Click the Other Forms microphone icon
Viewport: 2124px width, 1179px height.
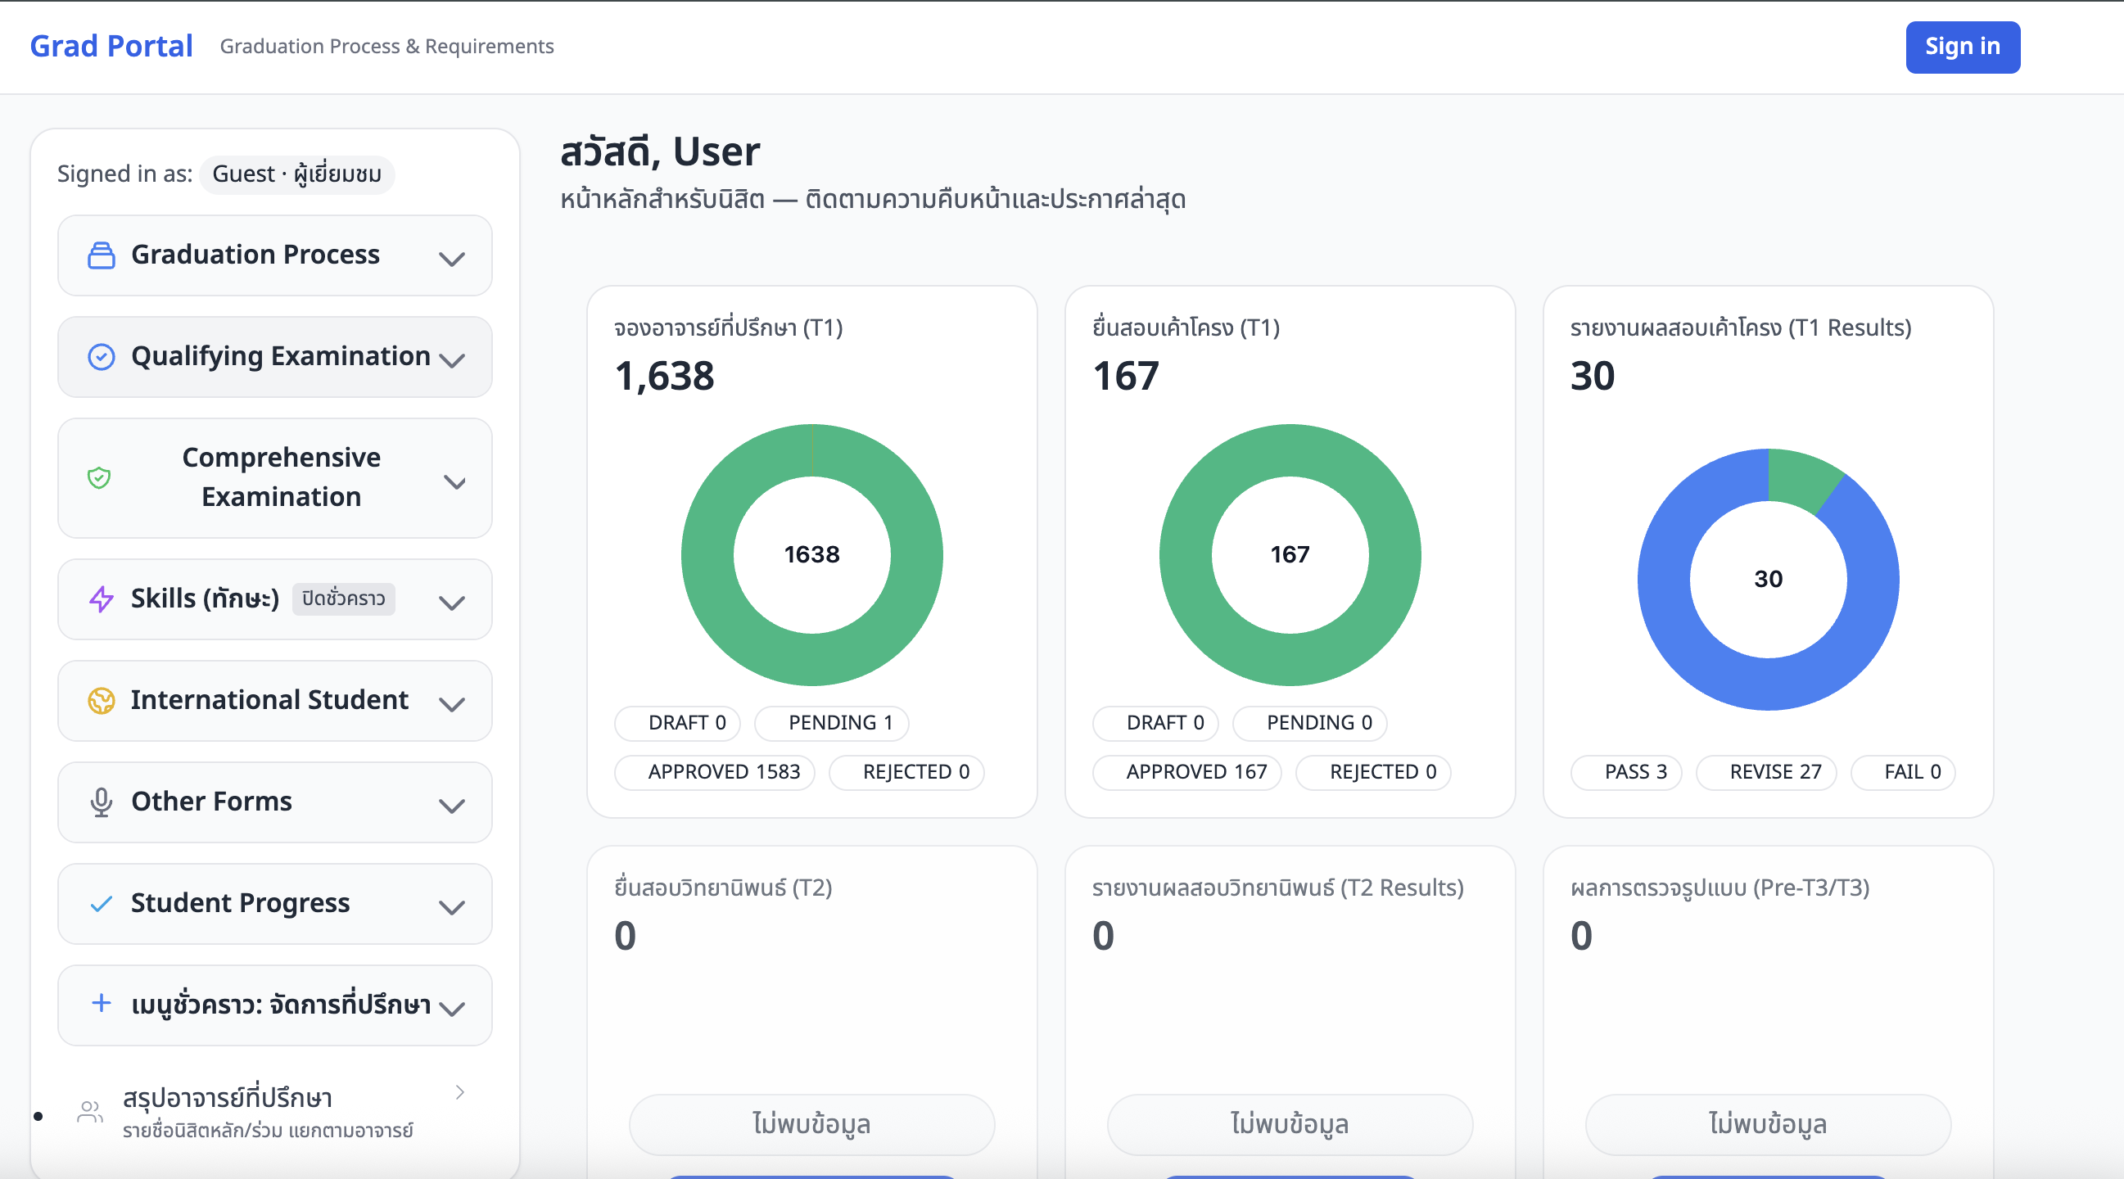coord(101,802)
